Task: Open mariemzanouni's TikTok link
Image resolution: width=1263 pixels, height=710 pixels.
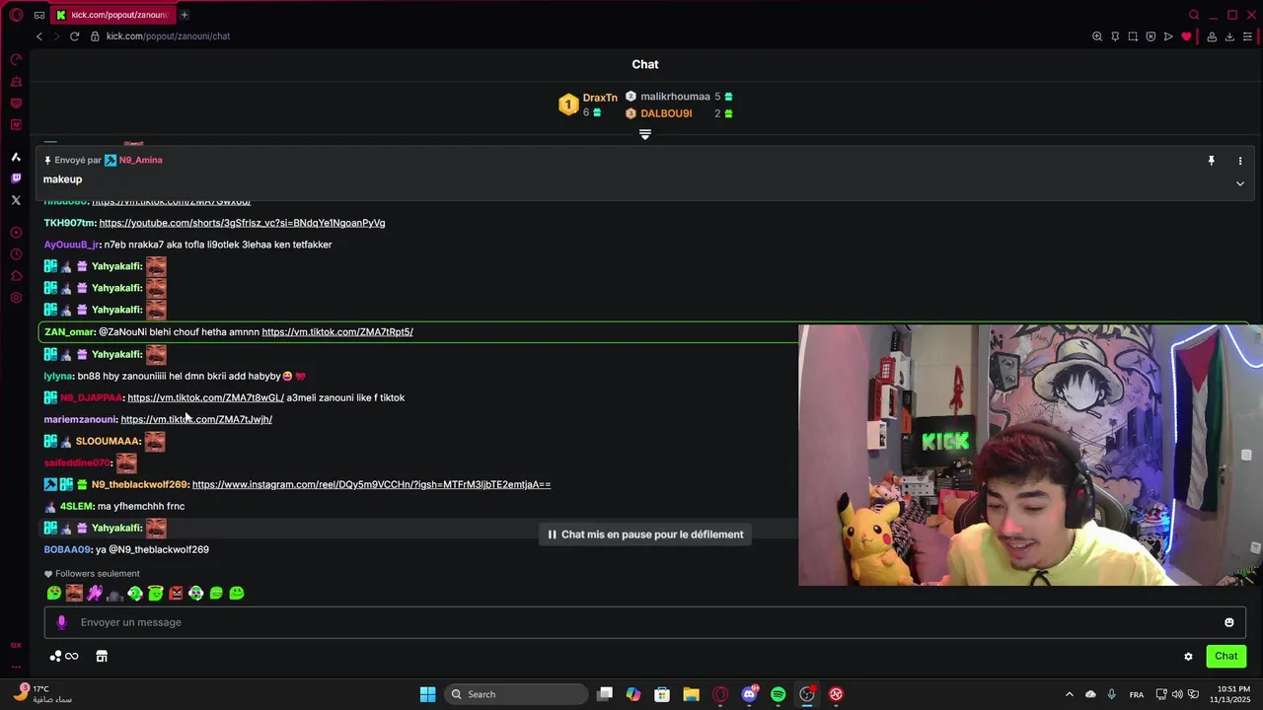Action: 196,419
